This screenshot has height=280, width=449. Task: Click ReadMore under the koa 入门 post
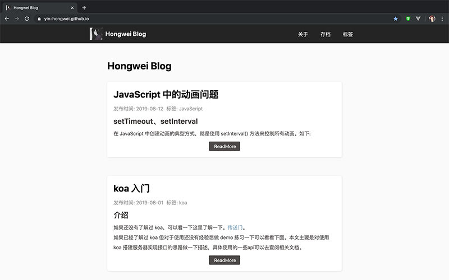pyautogui.click(x=224, y=260)
